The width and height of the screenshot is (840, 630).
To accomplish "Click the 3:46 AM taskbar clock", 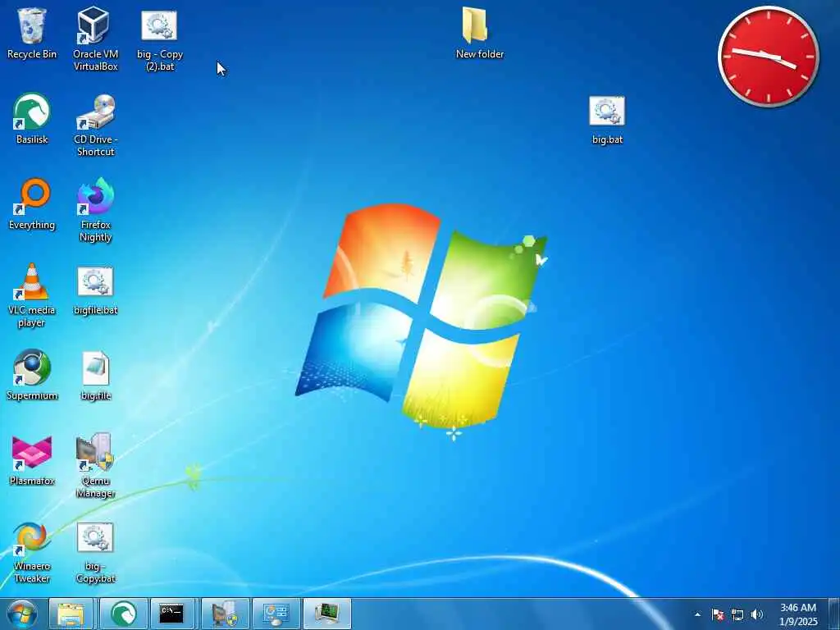I will tap(798, 614).
